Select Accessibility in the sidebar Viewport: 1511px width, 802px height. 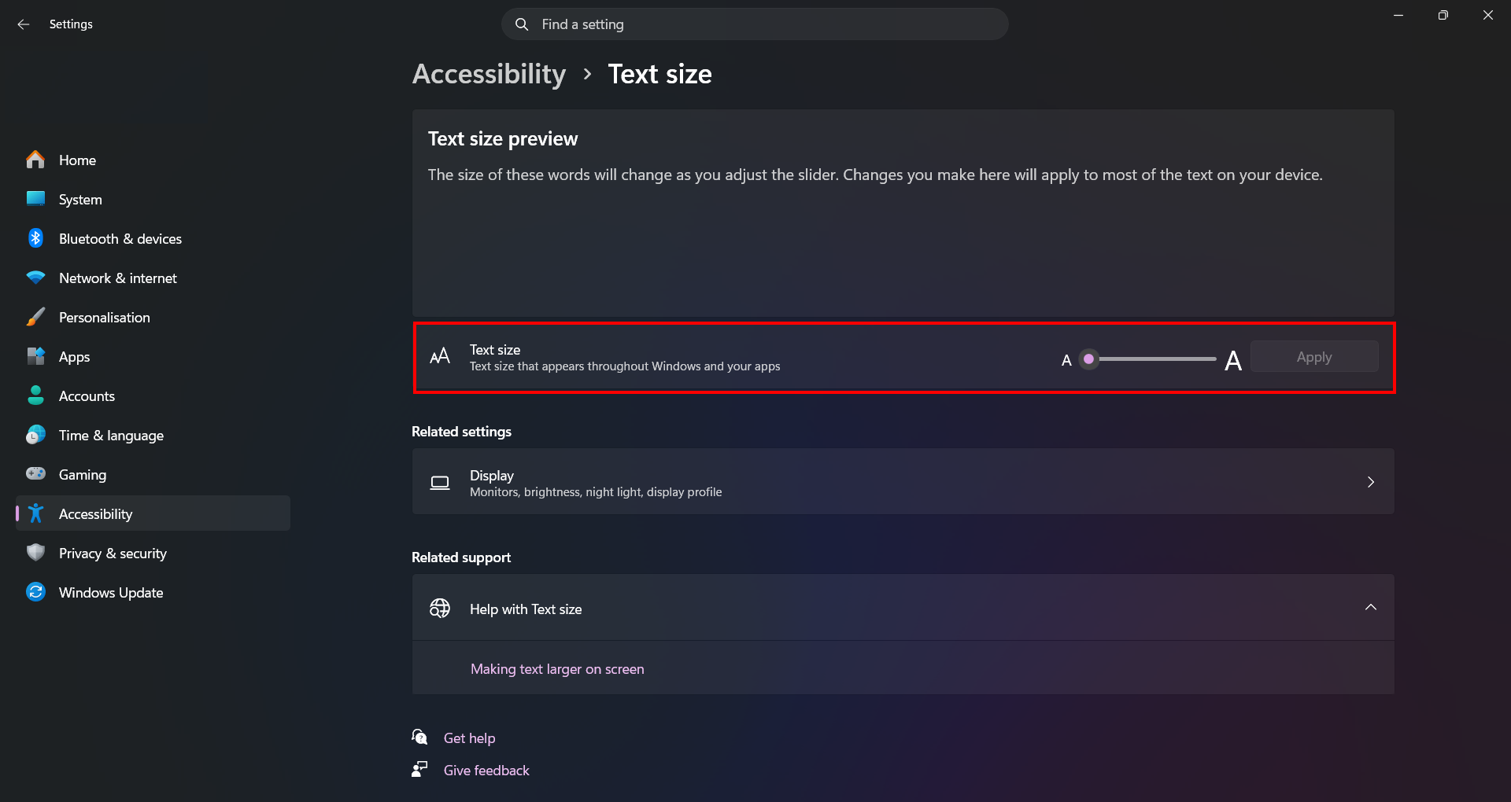tap(153, 513)
